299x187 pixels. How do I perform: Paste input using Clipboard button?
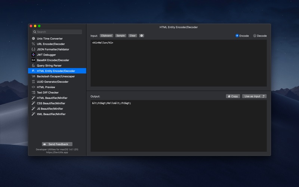[106, 36]
